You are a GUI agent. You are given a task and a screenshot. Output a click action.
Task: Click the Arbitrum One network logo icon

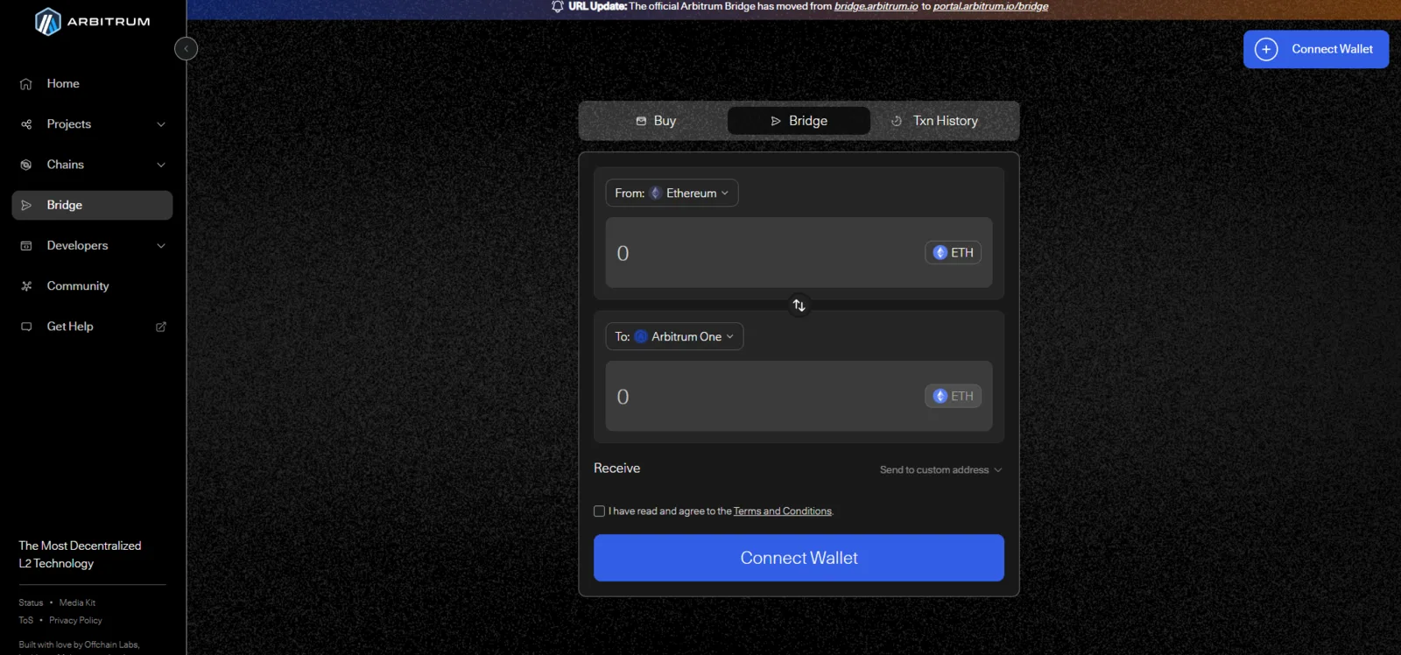641,337
